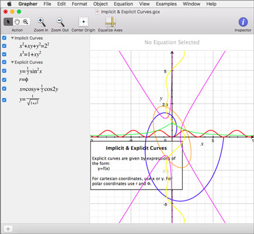Open the Inspector panel
This screenshot has width=254, height=234.
tap(243, 22)
